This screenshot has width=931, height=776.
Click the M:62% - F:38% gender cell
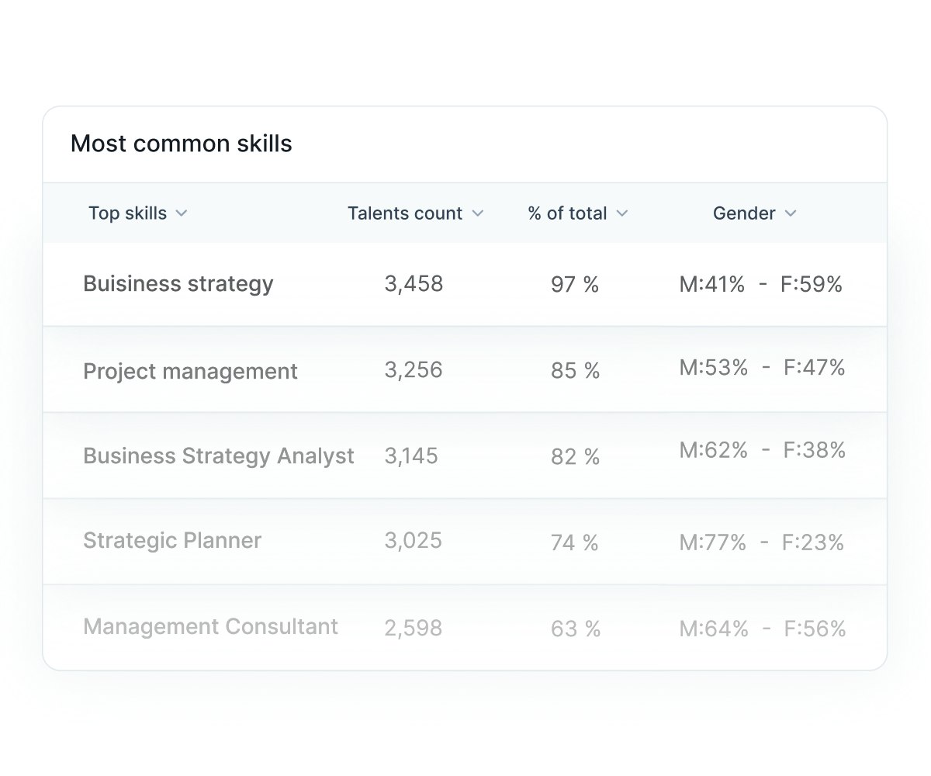(762, 450)
